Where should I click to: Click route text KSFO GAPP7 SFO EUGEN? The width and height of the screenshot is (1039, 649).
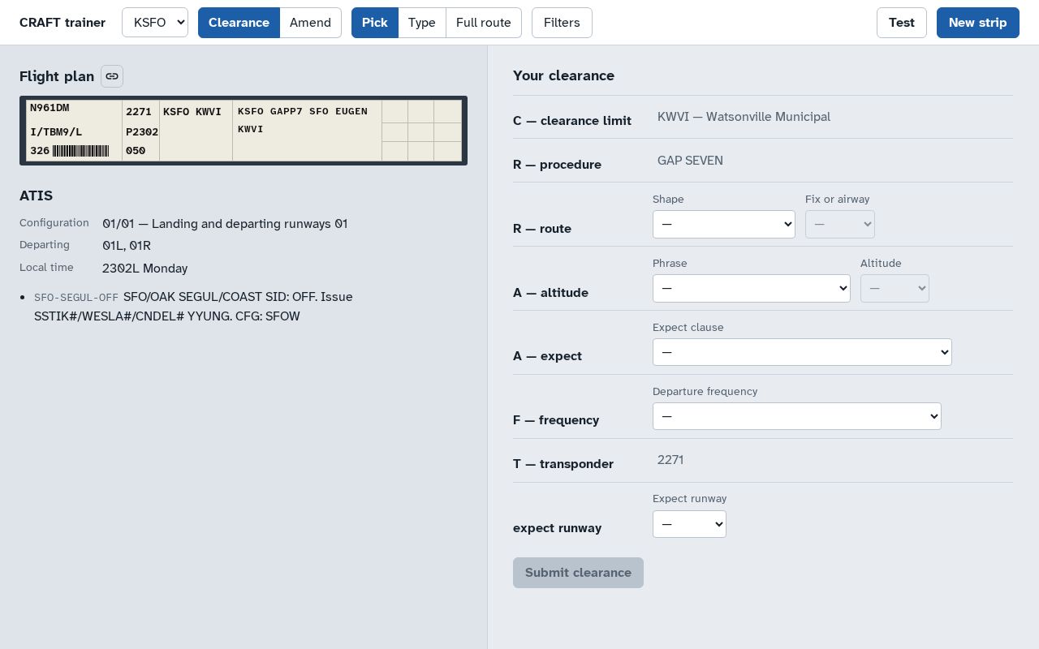pos(303,111)
